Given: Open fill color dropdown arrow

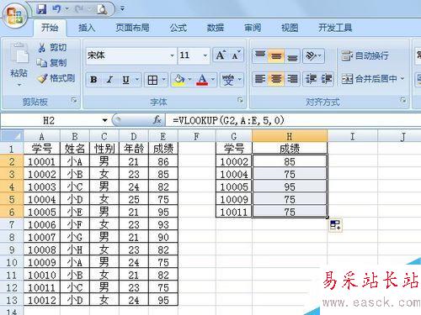Looking at the screenshot, I should pos(189,80).
